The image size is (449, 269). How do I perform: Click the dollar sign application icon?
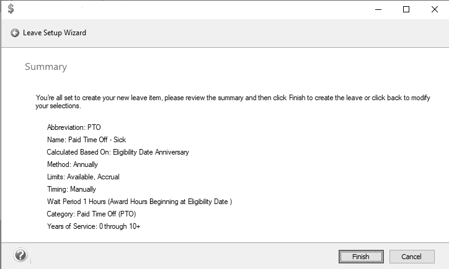(11, 9)
